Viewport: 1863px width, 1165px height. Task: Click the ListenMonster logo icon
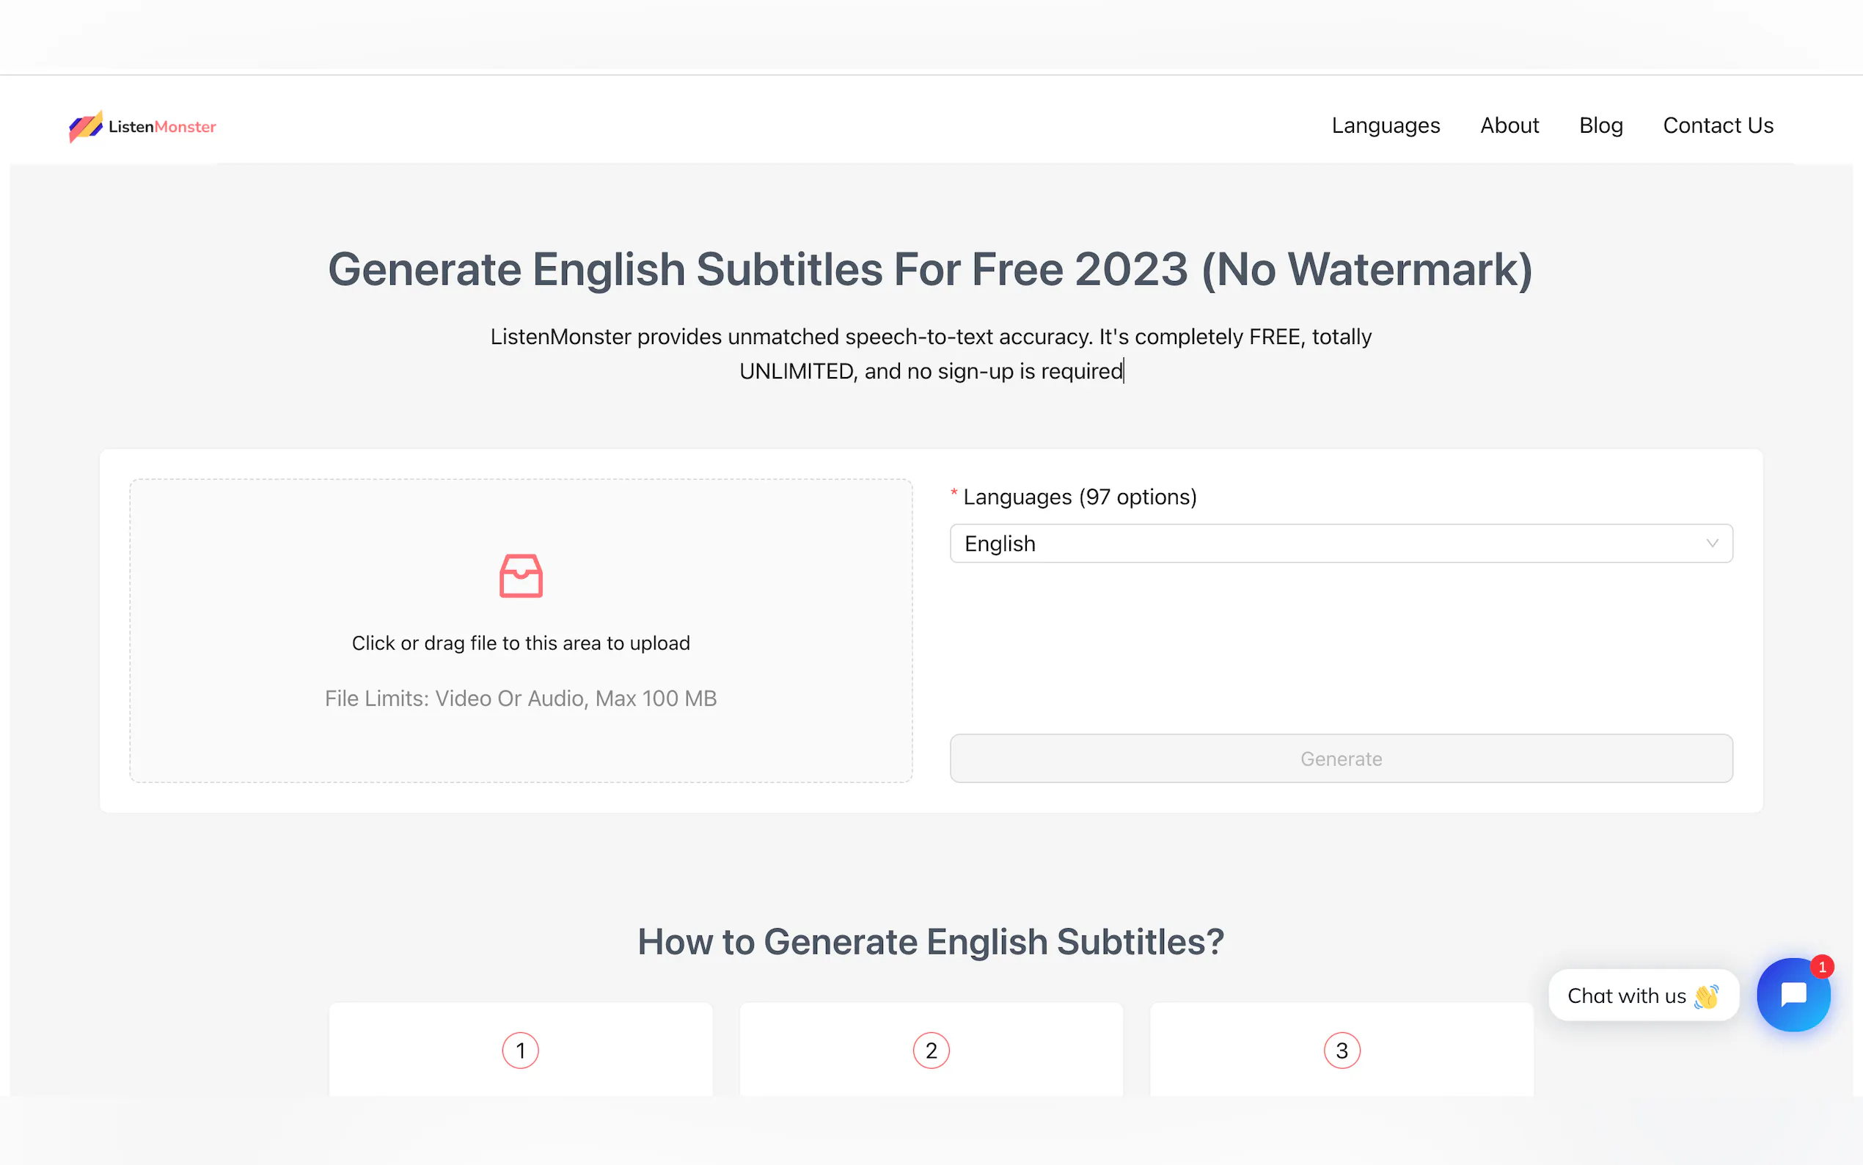click(x=86, y=126)
